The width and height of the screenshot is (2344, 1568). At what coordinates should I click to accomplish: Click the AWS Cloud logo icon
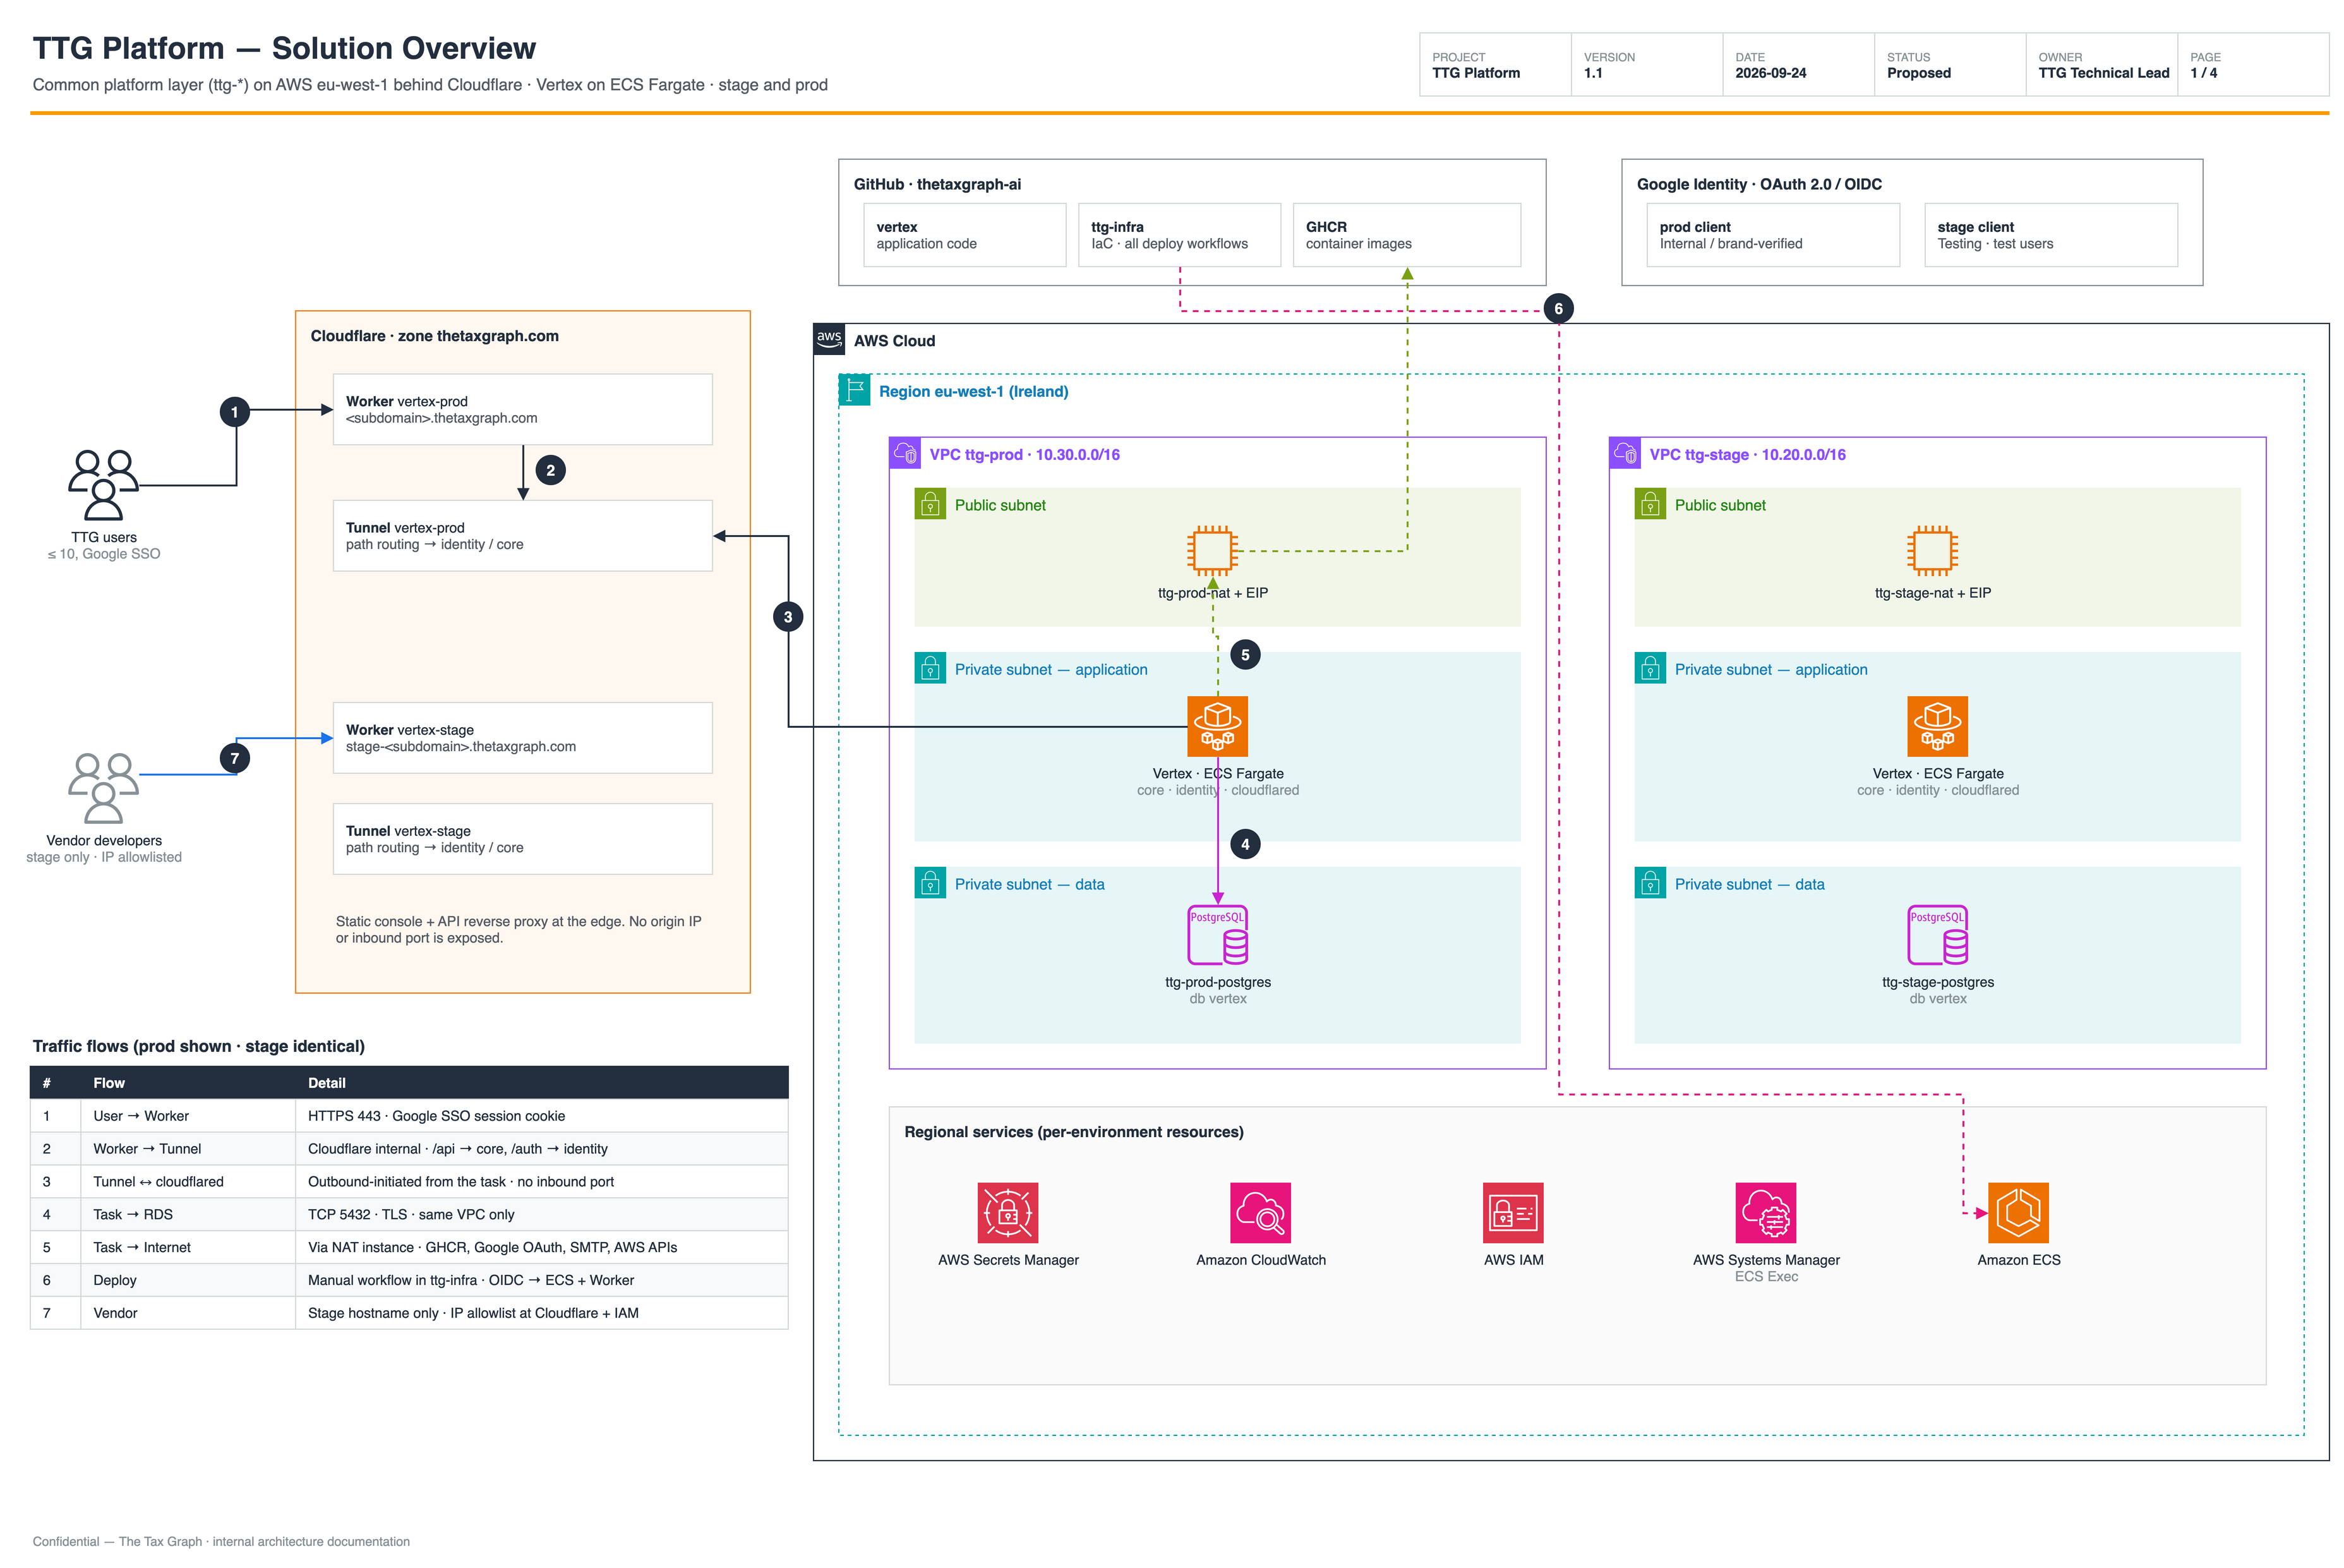tap(829, 339)
